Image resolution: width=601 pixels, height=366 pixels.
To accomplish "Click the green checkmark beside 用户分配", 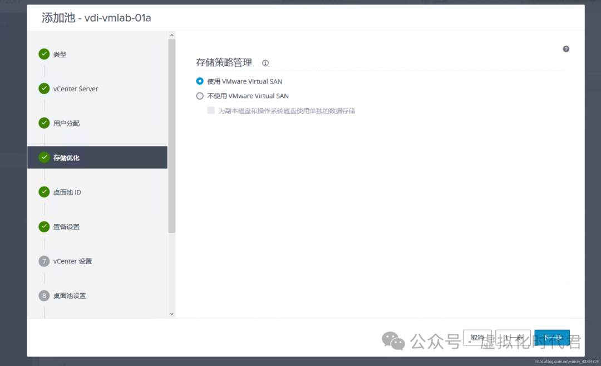I will click(44, 123).
